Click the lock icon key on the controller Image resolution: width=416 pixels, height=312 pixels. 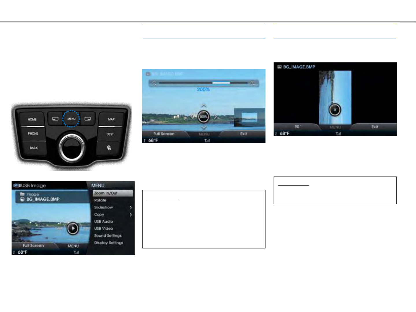tap(109, 148)
